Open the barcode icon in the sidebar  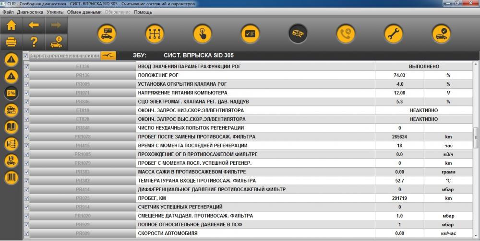point(12,178)
